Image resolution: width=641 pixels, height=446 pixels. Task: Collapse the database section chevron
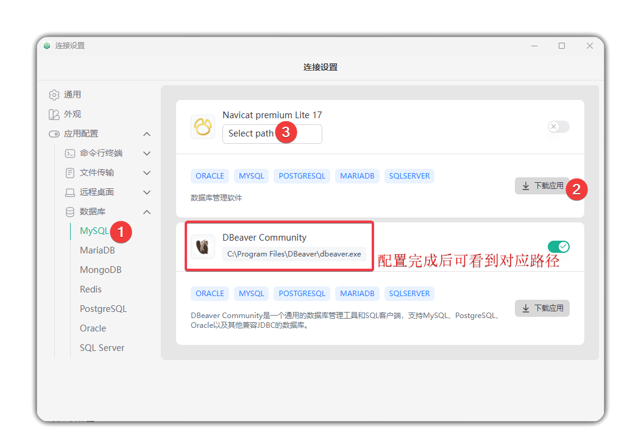147,212
